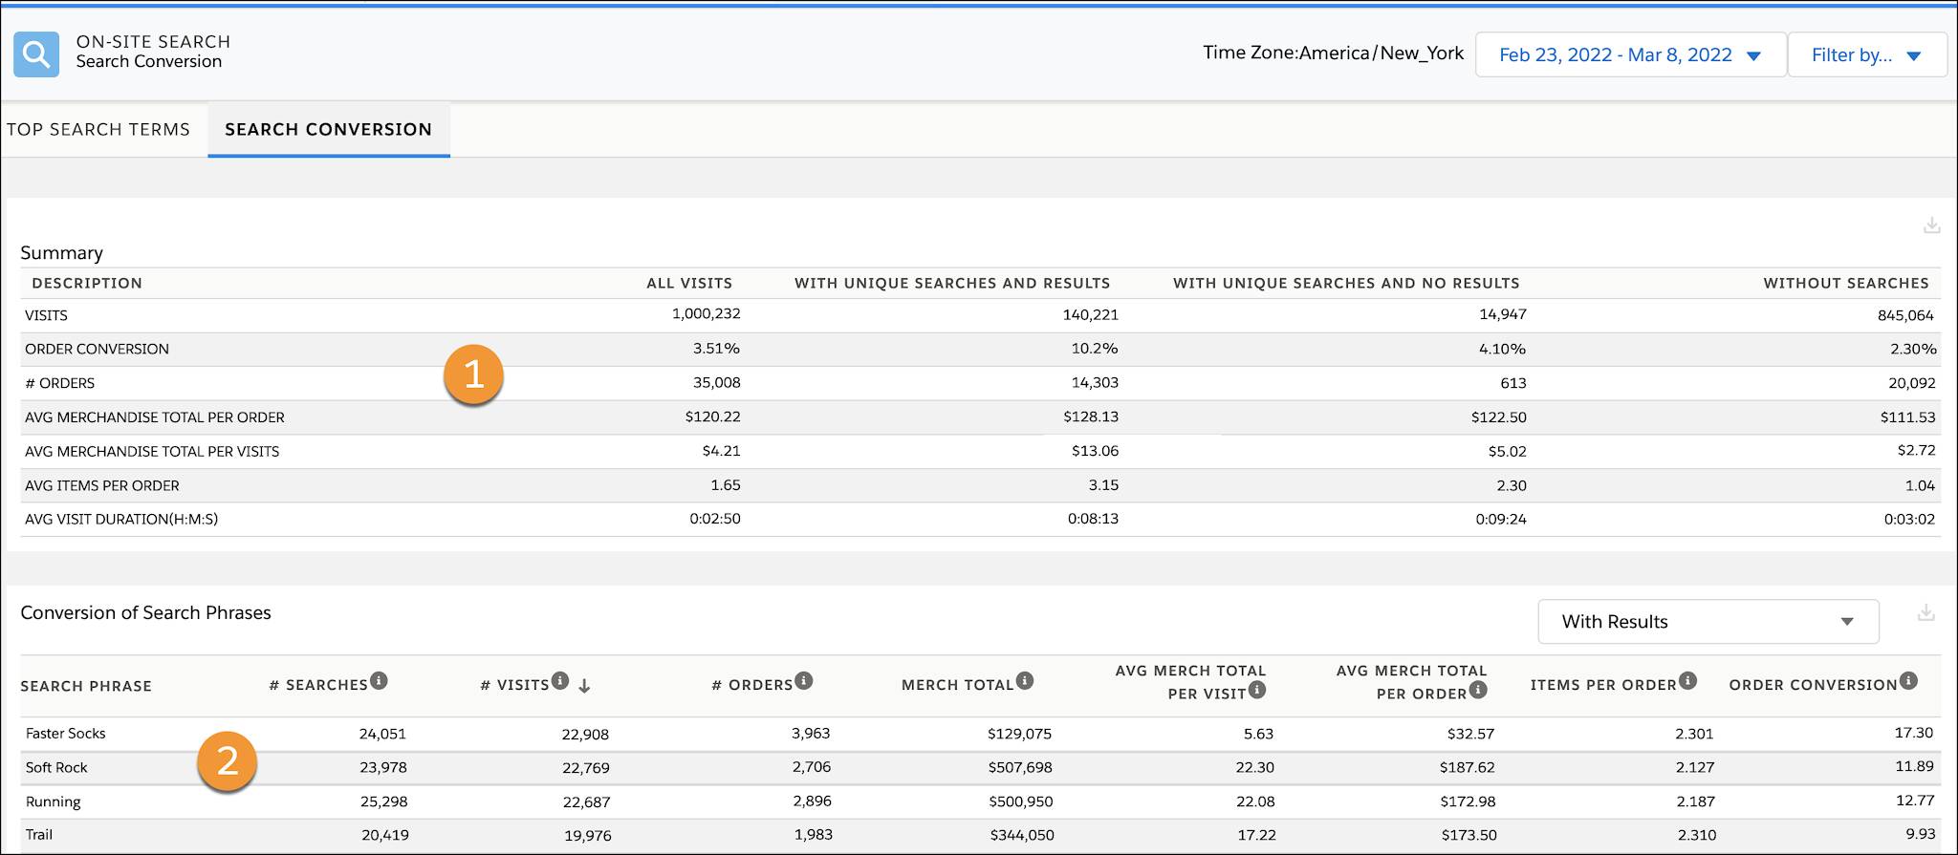Click the 0:08:13 visit duration value
Screen dimensions: 1958x855
coord(1094,519)
